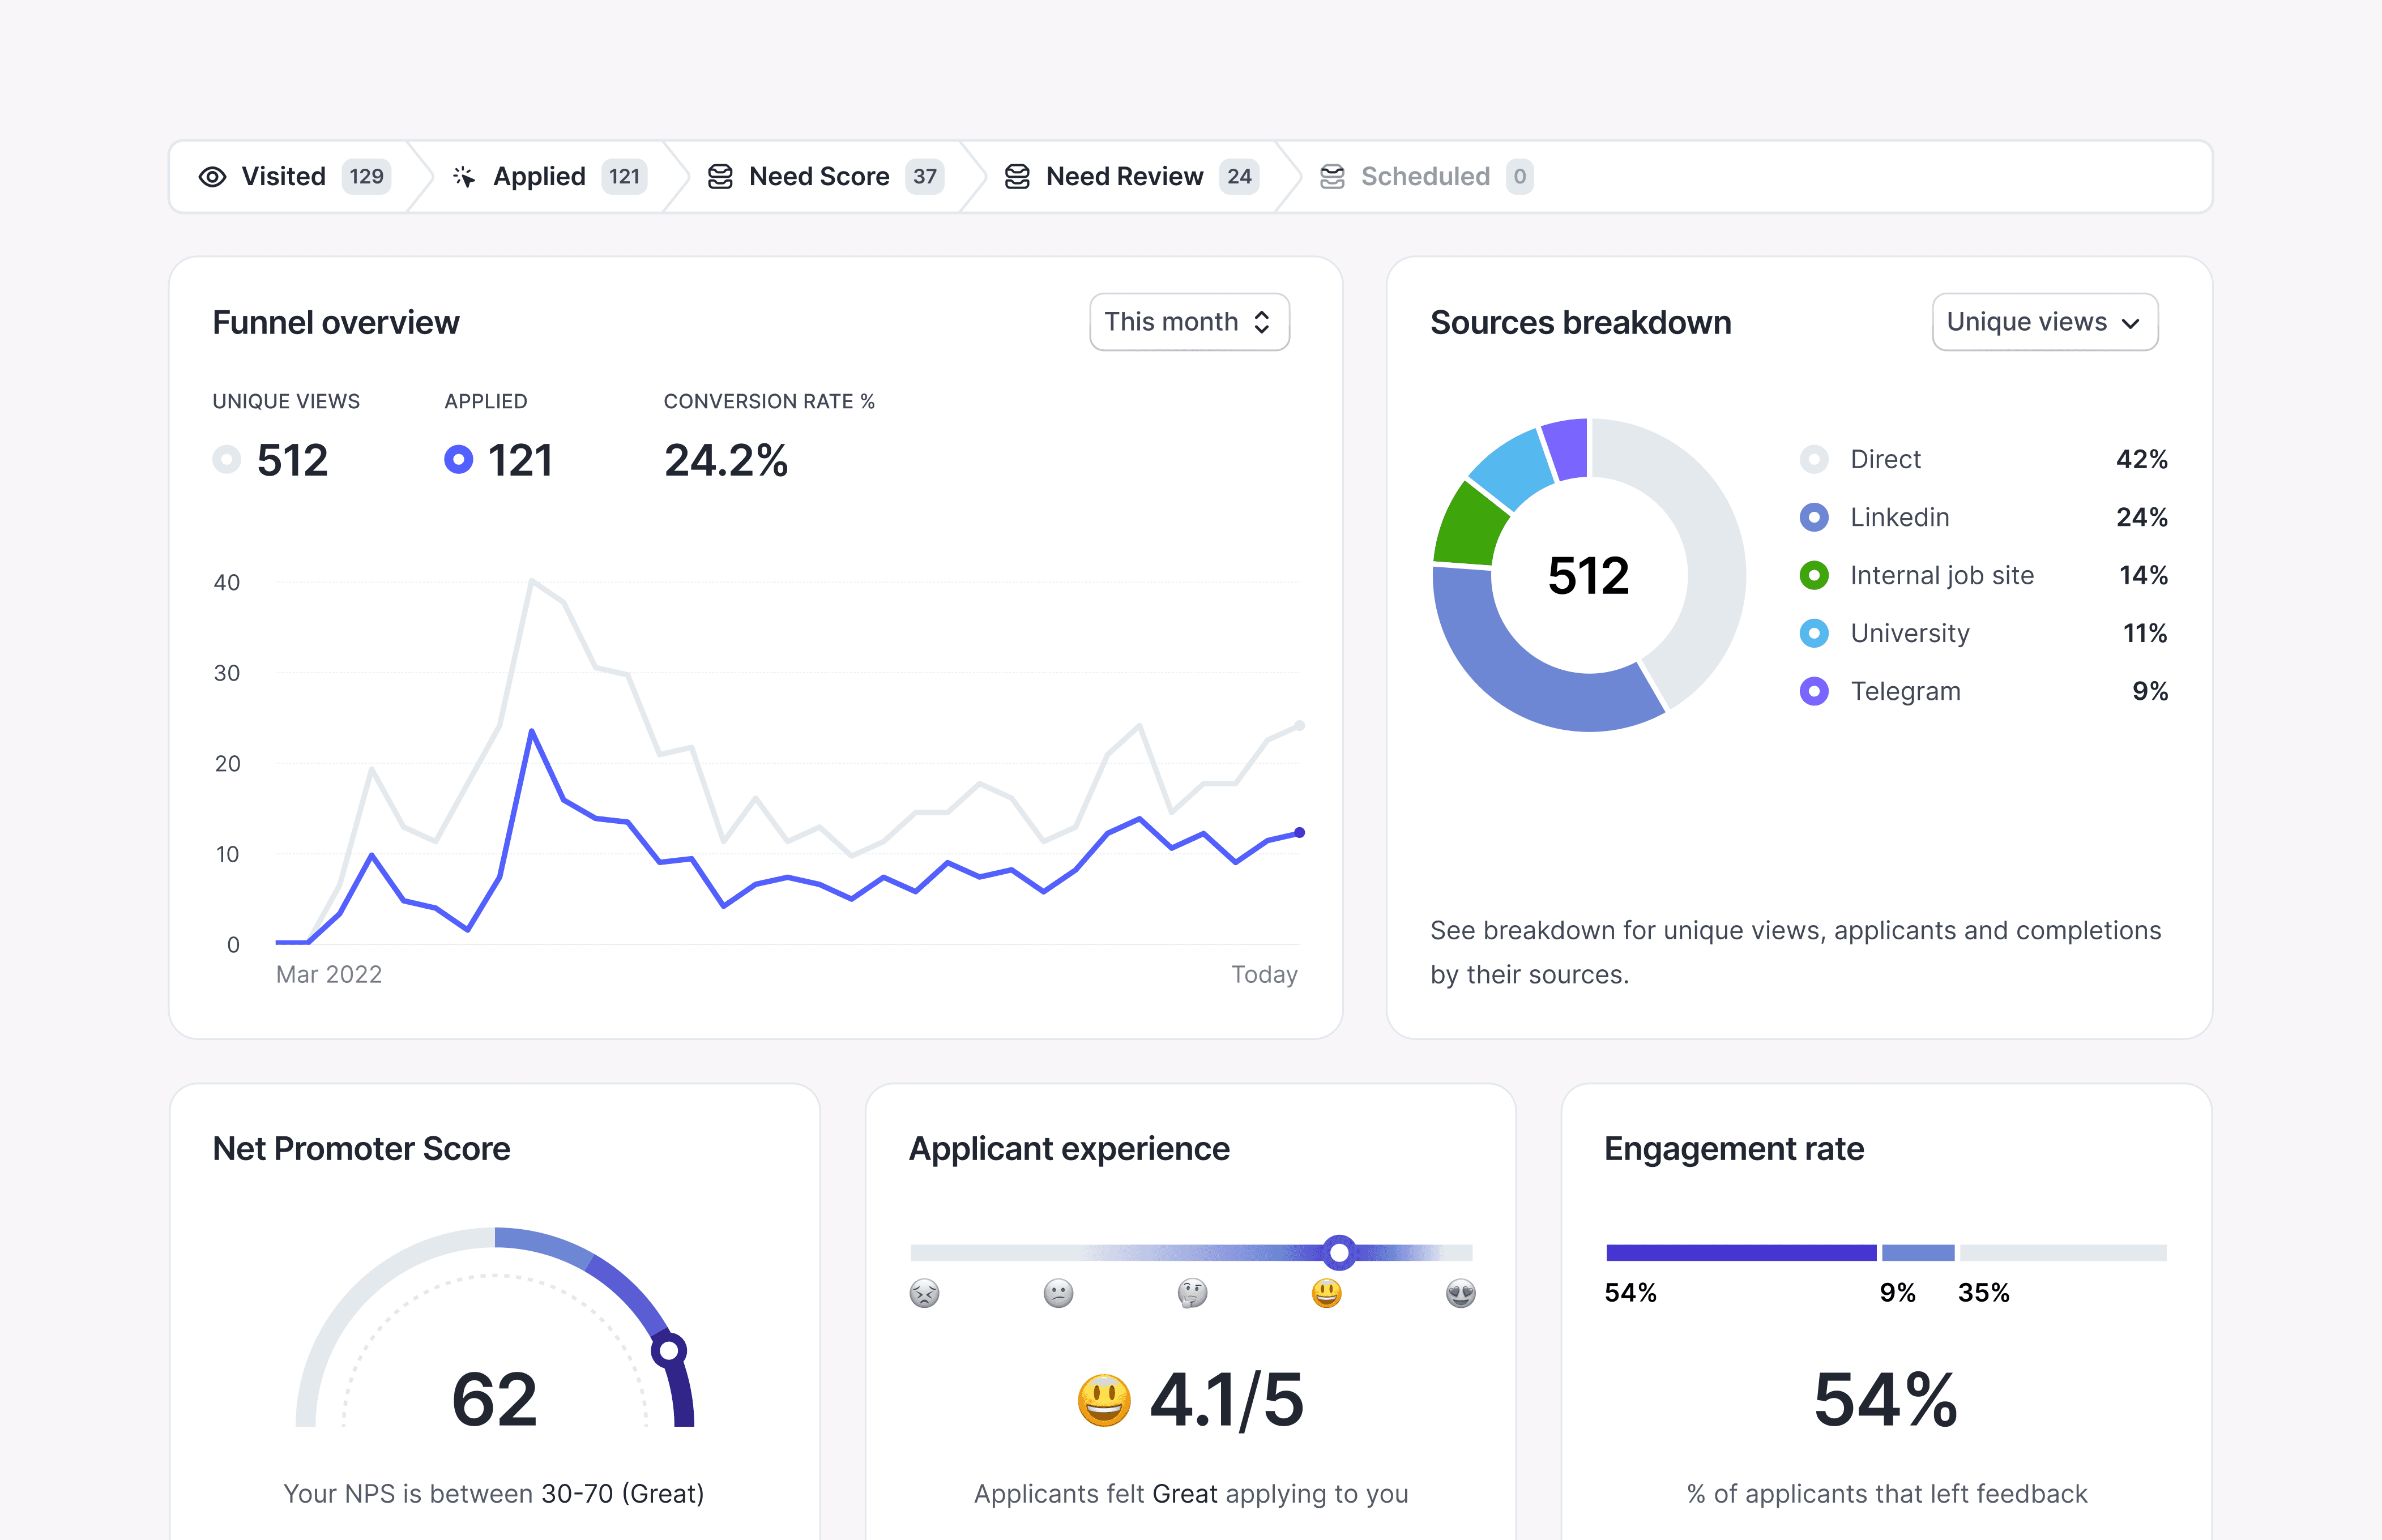Image resolution: width=2382 pixels, height=1540 pixels.
Task: Click the eye icon beside Visited
Action: 212,177
